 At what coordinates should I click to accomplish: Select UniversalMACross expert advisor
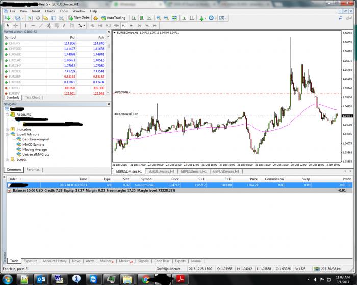click(x=36, y=154)
